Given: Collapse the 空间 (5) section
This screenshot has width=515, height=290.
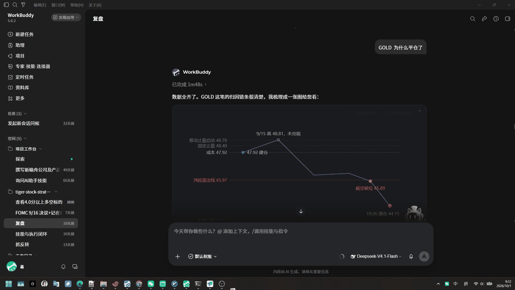Looking at the screenshot, I should (17, 139).
